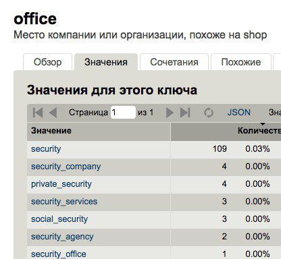
Task: Sort by Количество column arrow
Action: (263, 124)
